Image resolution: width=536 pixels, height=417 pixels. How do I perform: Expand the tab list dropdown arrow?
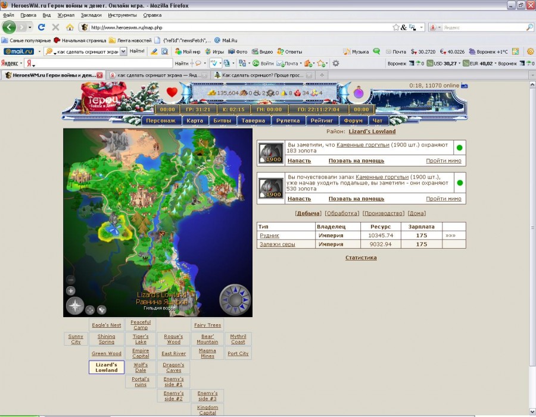532,75
